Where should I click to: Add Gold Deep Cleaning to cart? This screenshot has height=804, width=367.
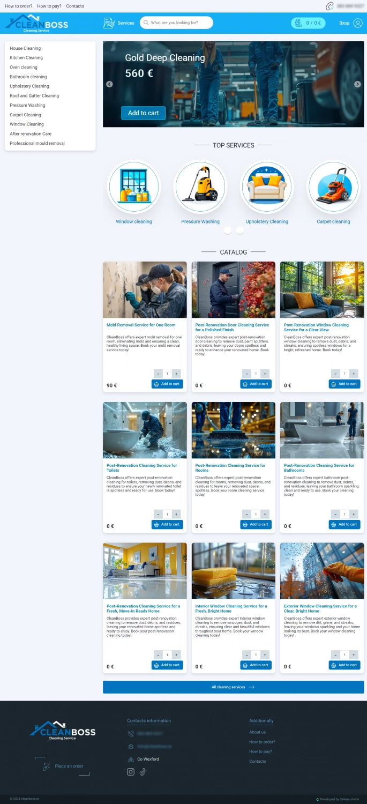[143, 113]
